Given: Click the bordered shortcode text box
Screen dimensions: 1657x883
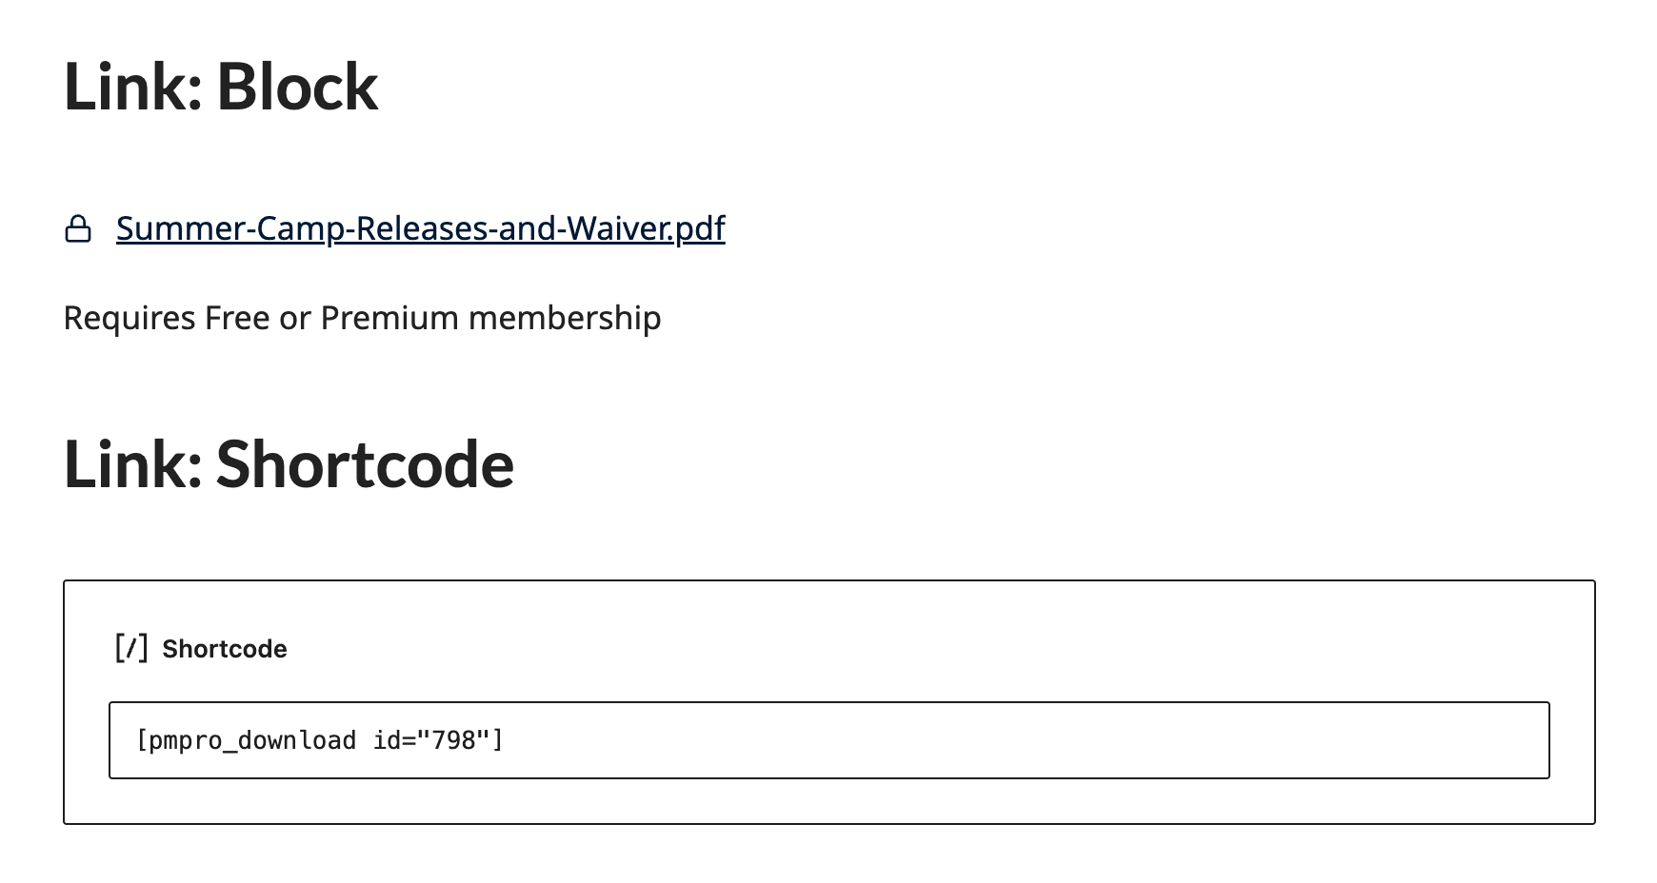Looking at the screenshot, I should pos(828,740).
